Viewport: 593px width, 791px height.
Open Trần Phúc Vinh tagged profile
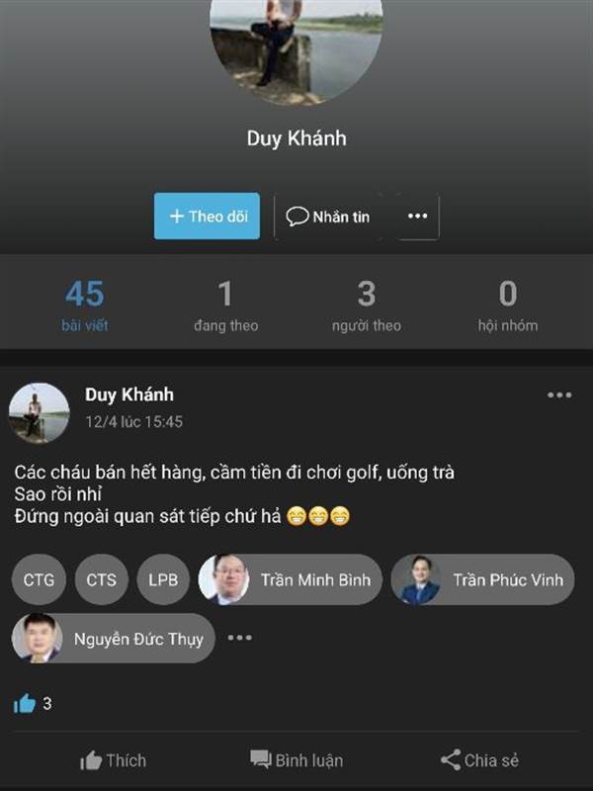coord(482,579)
